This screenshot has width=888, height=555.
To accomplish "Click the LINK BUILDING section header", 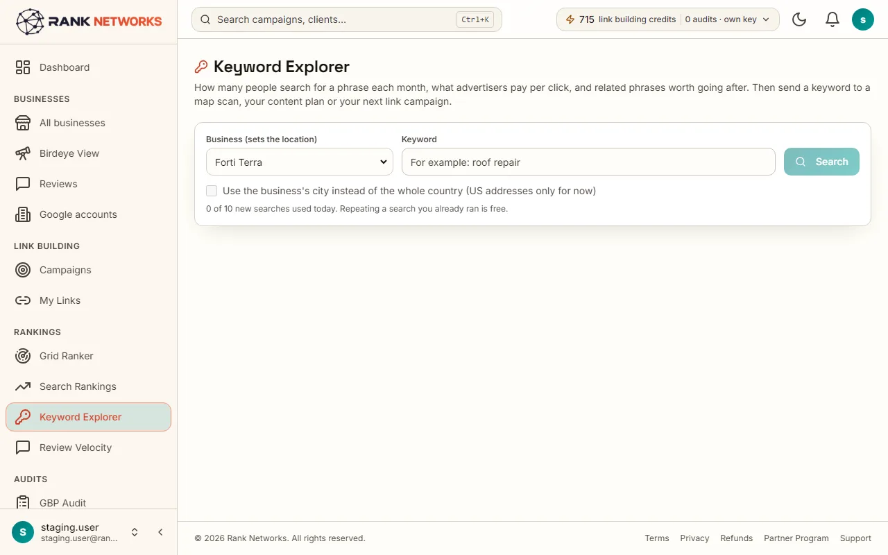I will tap(46, 246).
